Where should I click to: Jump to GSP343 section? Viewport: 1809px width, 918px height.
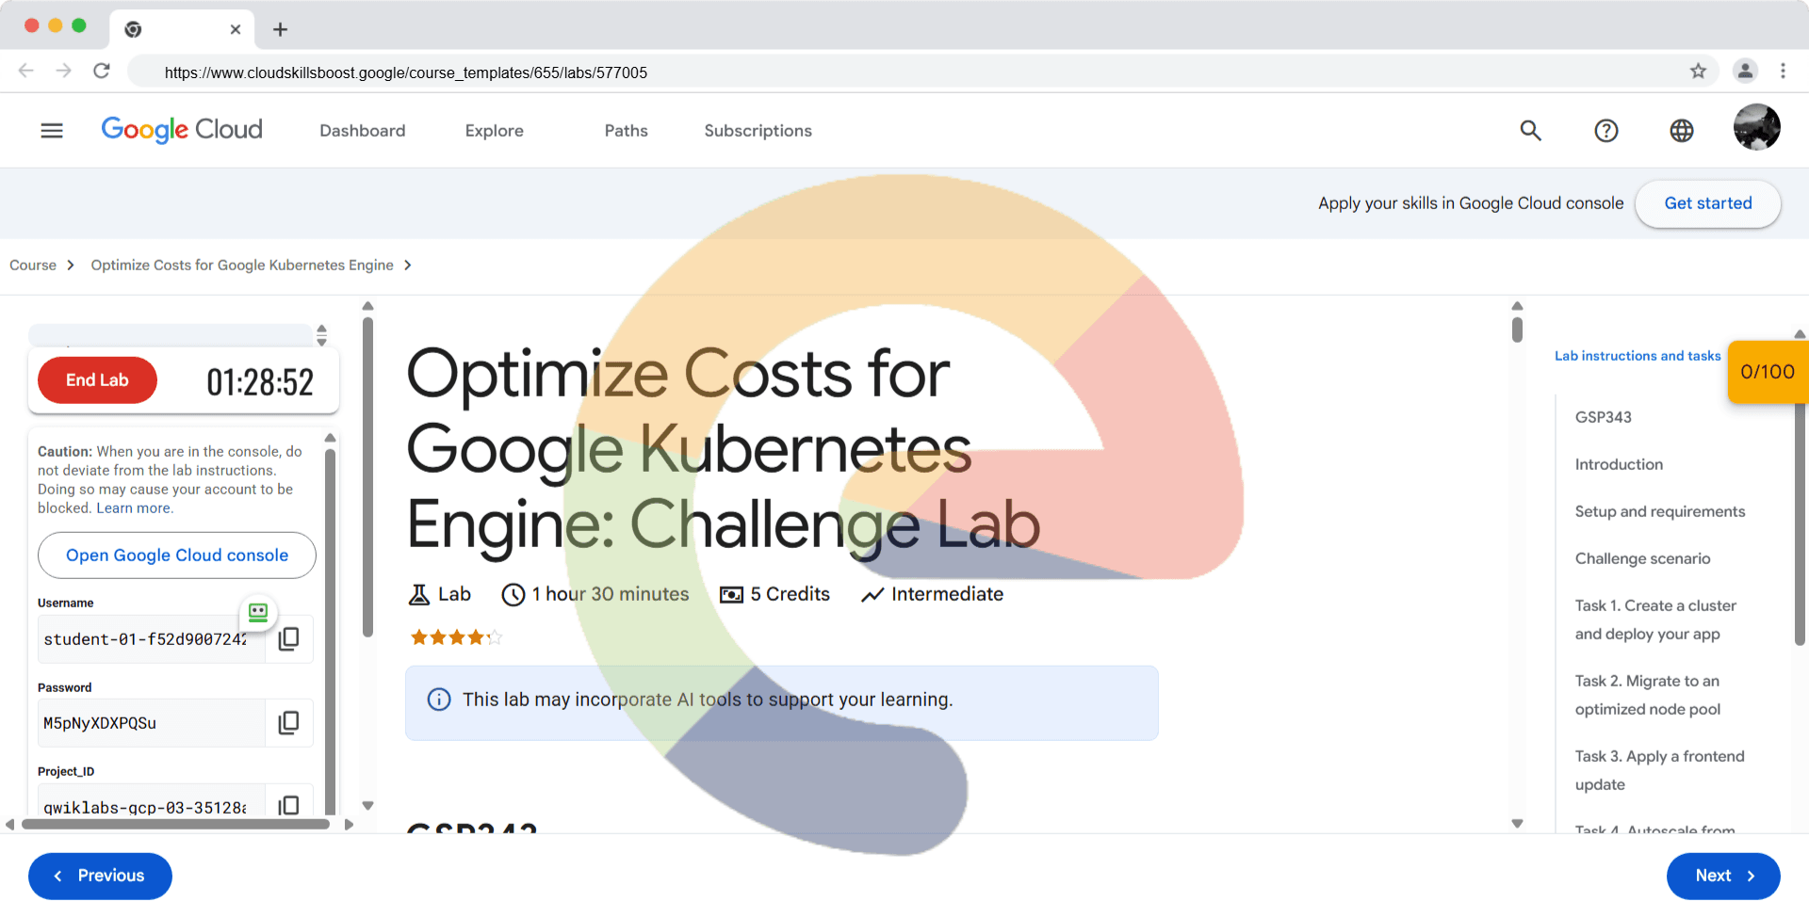1604,417
